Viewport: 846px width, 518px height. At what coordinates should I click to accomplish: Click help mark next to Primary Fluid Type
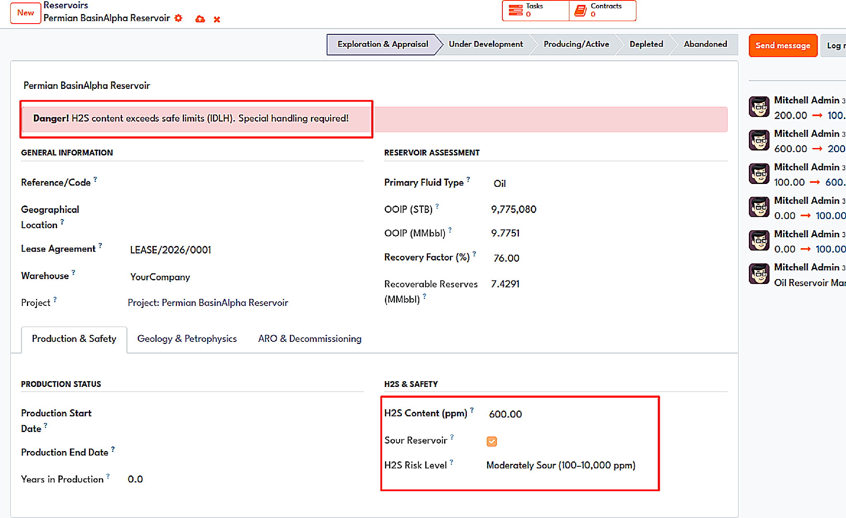coord(468,179)
